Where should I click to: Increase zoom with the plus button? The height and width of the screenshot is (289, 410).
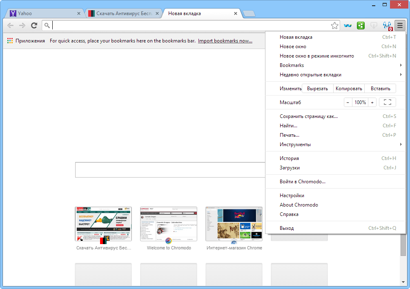(x=372, y=102)
